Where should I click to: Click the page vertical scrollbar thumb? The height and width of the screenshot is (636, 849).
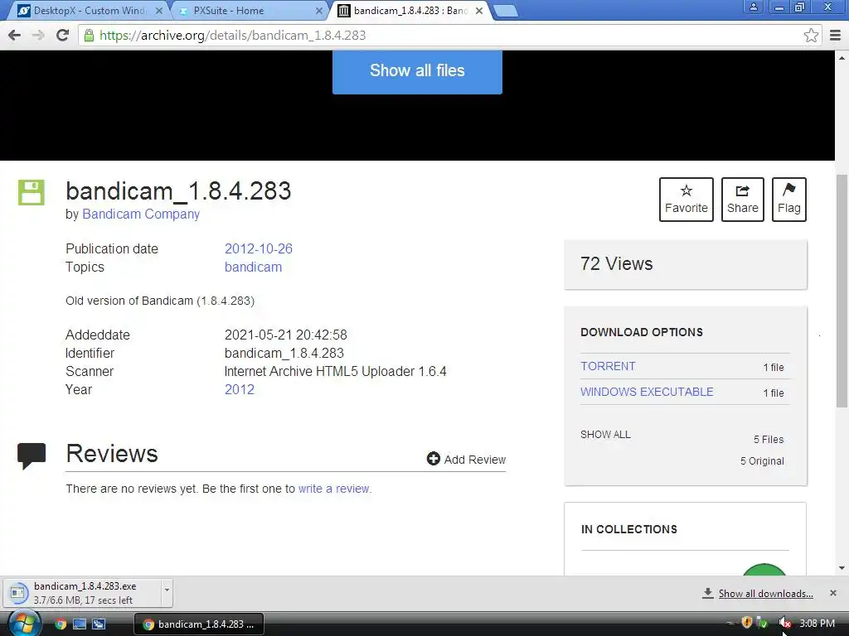coord(842,291)
